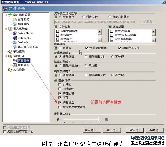This screenshot has height=147, width=166.
Task: Click the 其它嵌入式查杀 icon
Action: [14, 47]
